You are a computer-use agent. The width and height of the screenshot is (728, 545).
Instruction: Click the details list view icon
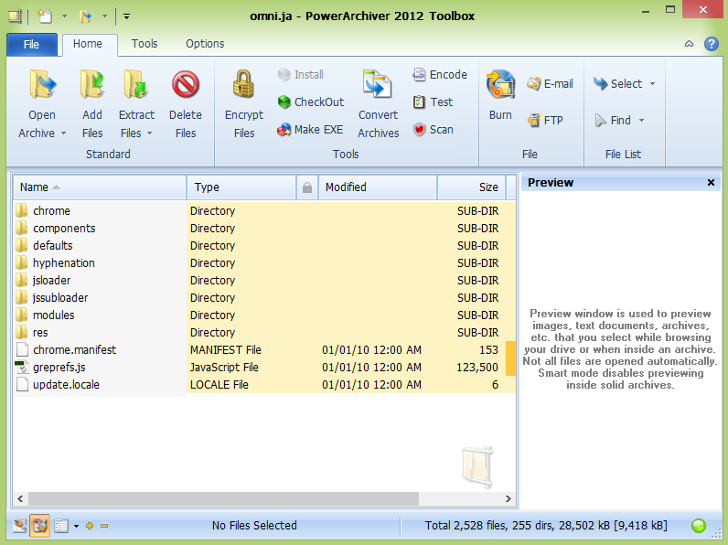click(x=61, y=526)
